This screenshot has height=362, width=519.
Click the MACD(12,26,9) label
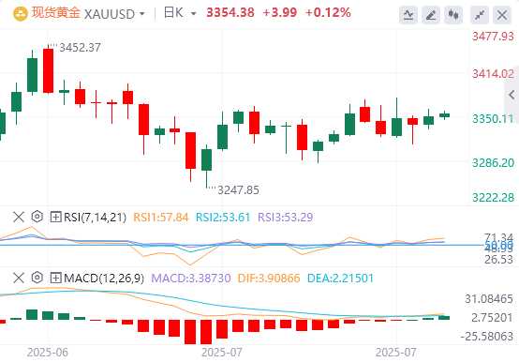tap(104, 278)
